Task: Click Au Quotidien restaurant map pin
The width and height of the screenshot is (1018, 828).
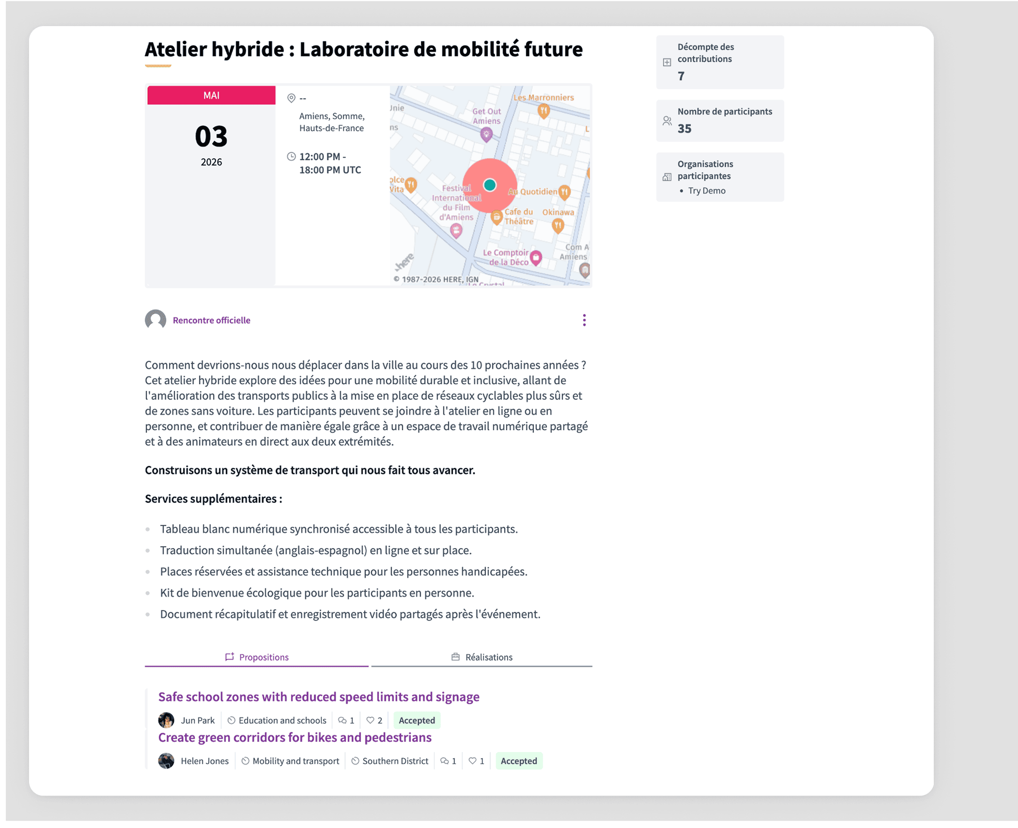Action: coord(564,192)
